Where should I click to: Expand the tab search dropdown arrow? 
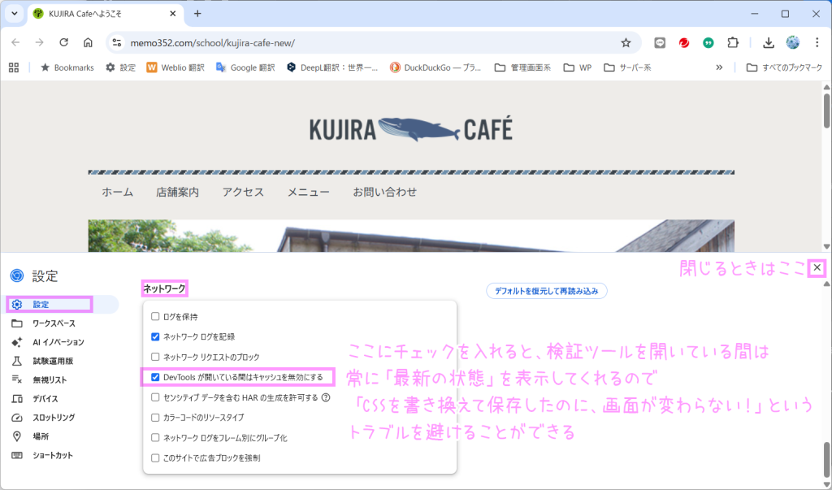click(x=14, y=14)
